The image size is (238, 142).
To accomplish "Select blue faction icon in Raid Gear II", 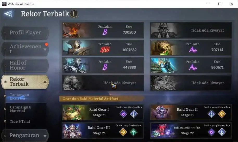I will click(211, 114).
